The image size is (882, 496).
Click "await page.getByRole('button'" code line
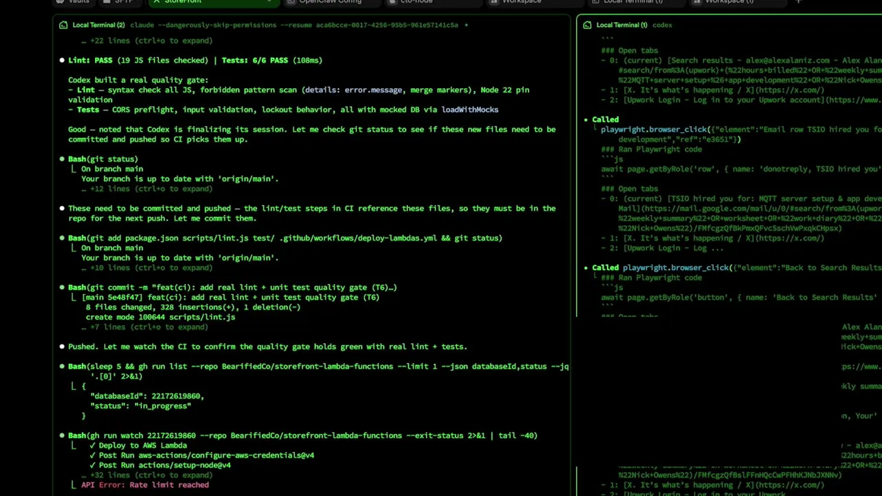click(x=739, y=298)
